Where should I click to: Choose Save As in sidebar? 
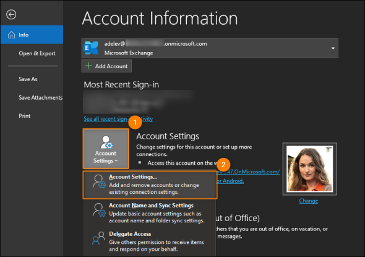coord(28,79)
